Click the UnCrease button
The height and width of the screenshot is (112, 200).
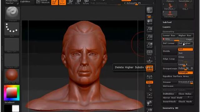pyautogui.click(x=177, y=86)
